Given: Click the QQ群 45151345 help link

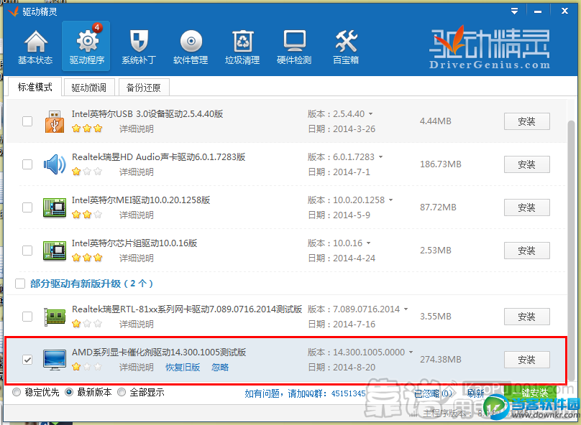Looking at the screenshot, I should (x=305, y=393).
